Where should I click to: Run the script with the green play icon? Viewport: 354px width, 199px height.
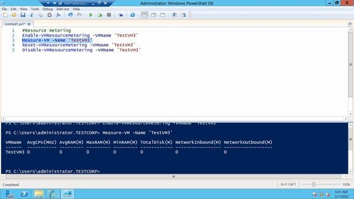click(91, 15)
